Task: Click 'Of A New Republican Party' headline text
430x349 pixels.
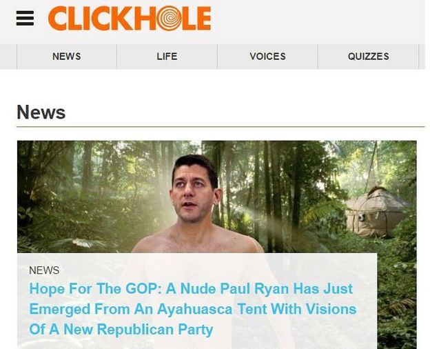Action: point(121,329)
